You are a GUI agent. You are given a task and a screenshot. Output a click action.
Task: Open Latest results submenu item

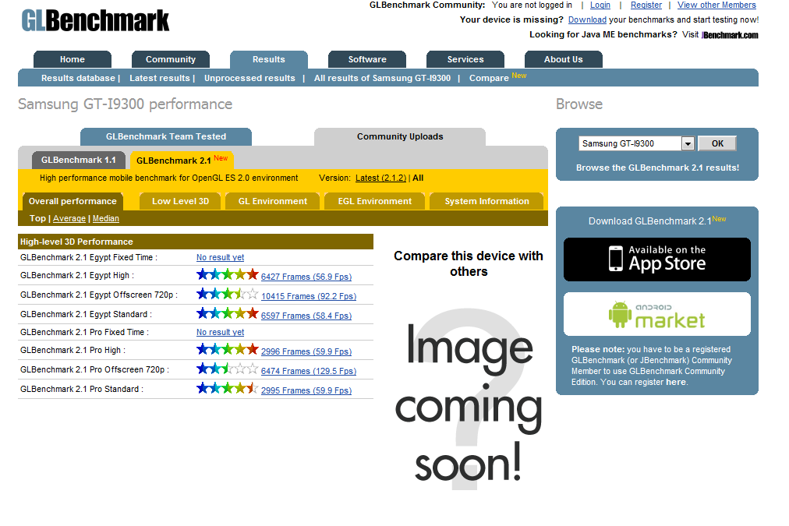click(x=160, y=78)
